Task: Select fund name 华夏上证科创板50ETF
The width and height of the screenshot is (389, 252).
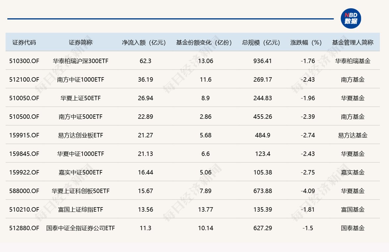Action: 81,191
